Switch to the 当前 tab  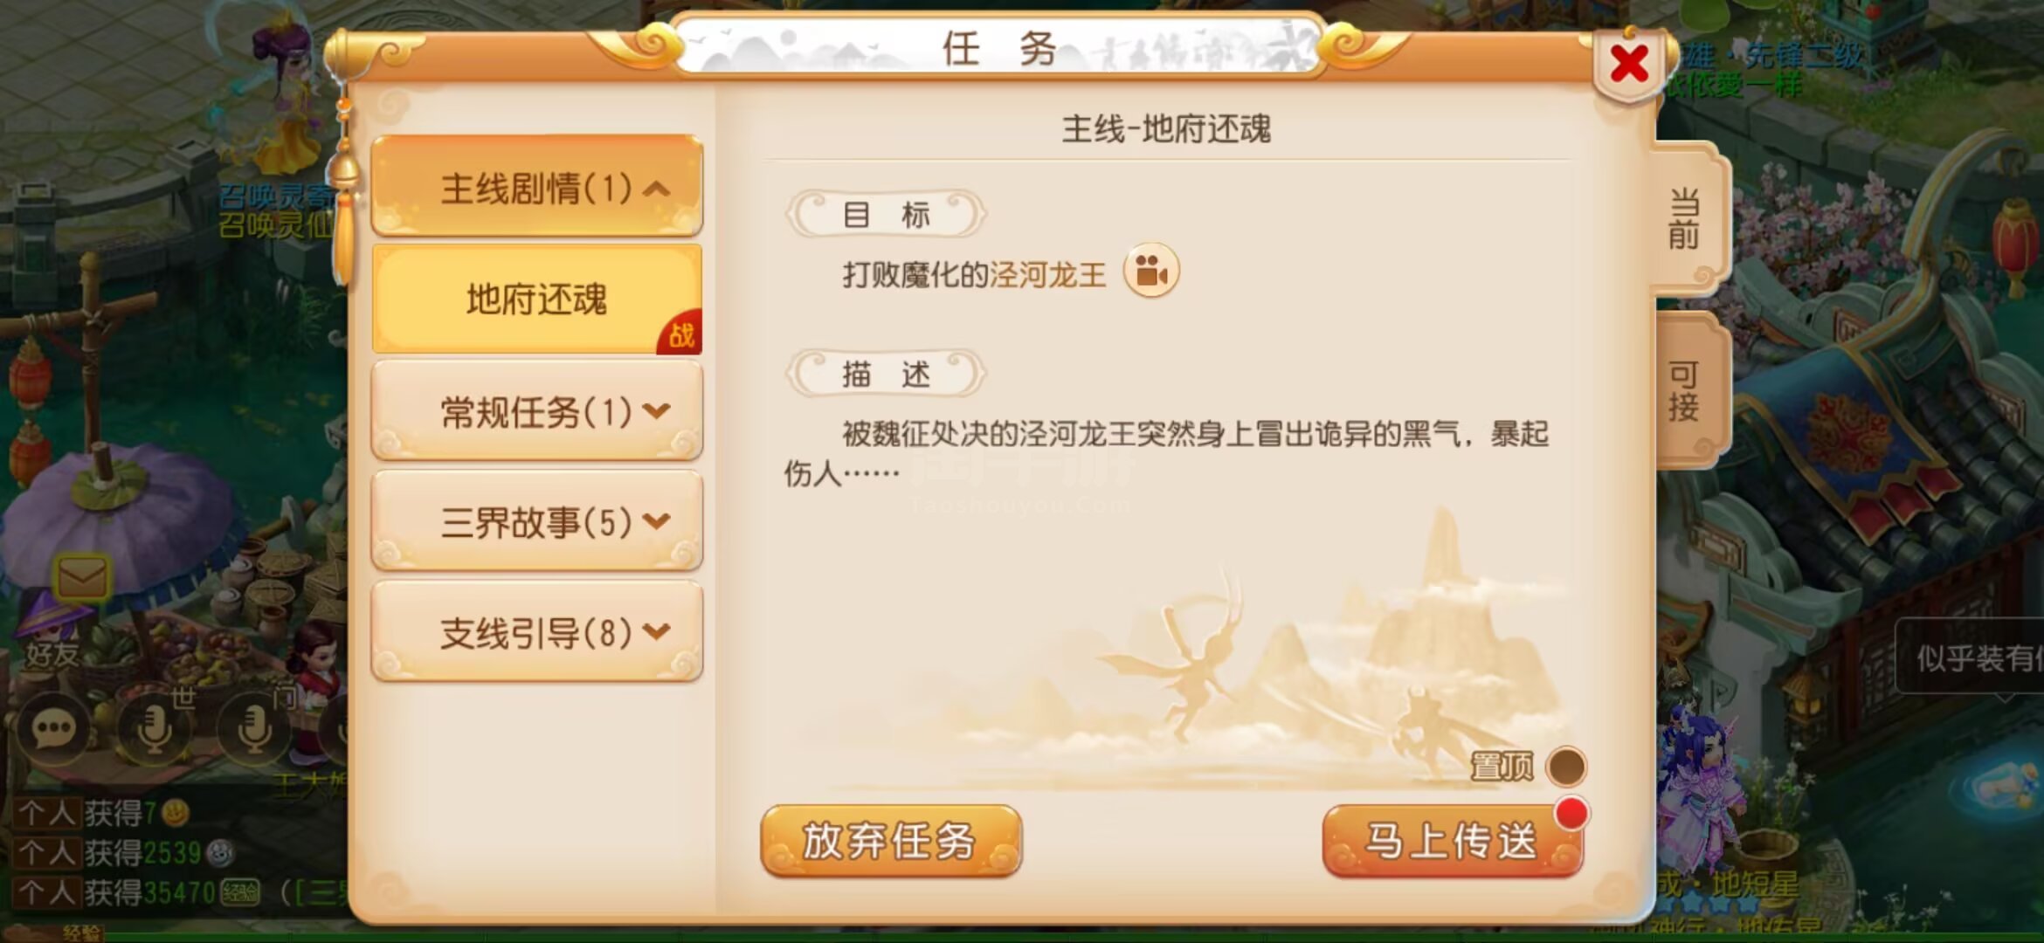(x=1687, y=218)
